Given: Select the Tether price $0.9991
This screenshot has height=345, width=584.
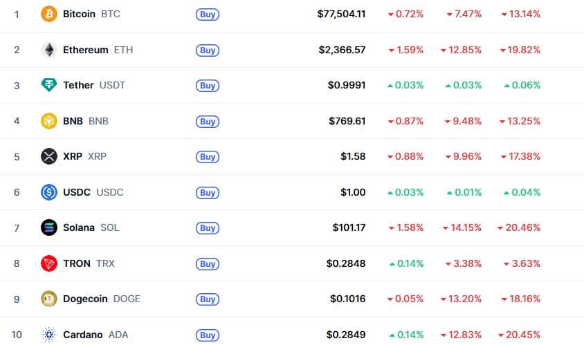Looking at the screenshot, I should click(x=347, y=85).
